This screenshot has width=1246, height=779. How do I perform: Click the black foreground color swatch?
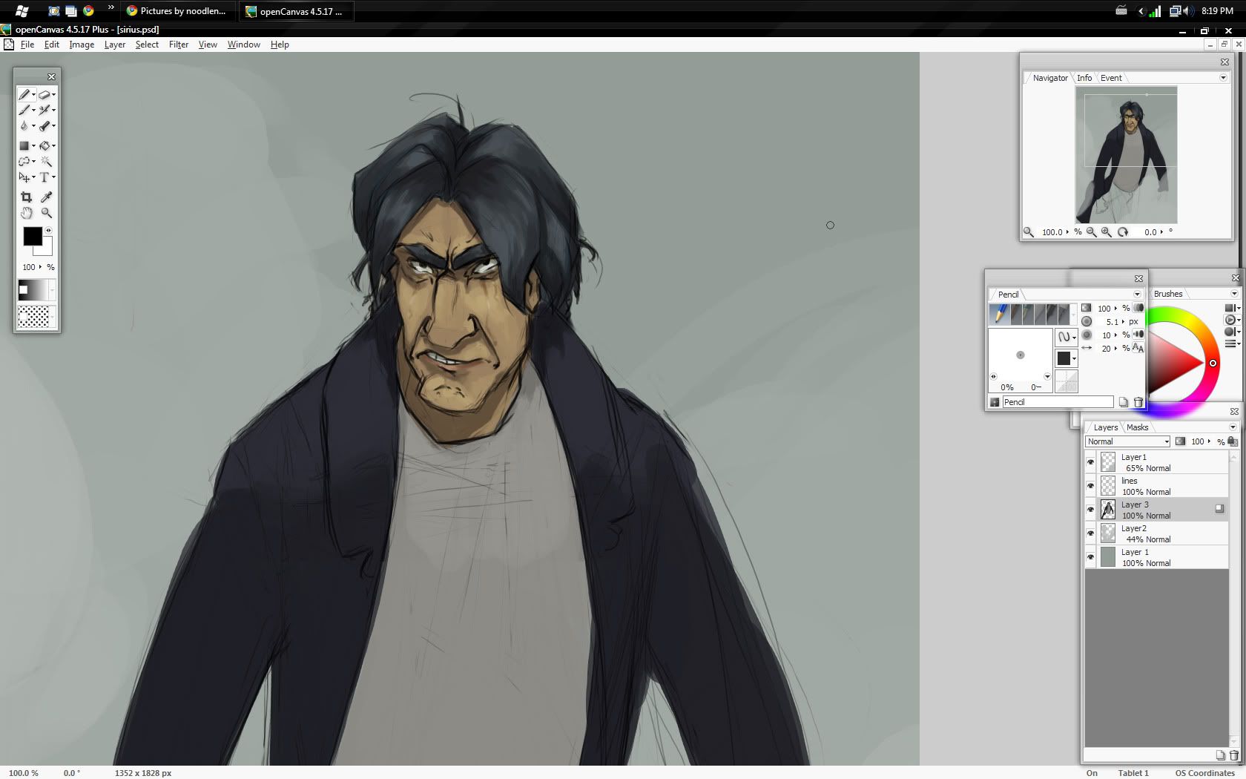click(32, 236)
